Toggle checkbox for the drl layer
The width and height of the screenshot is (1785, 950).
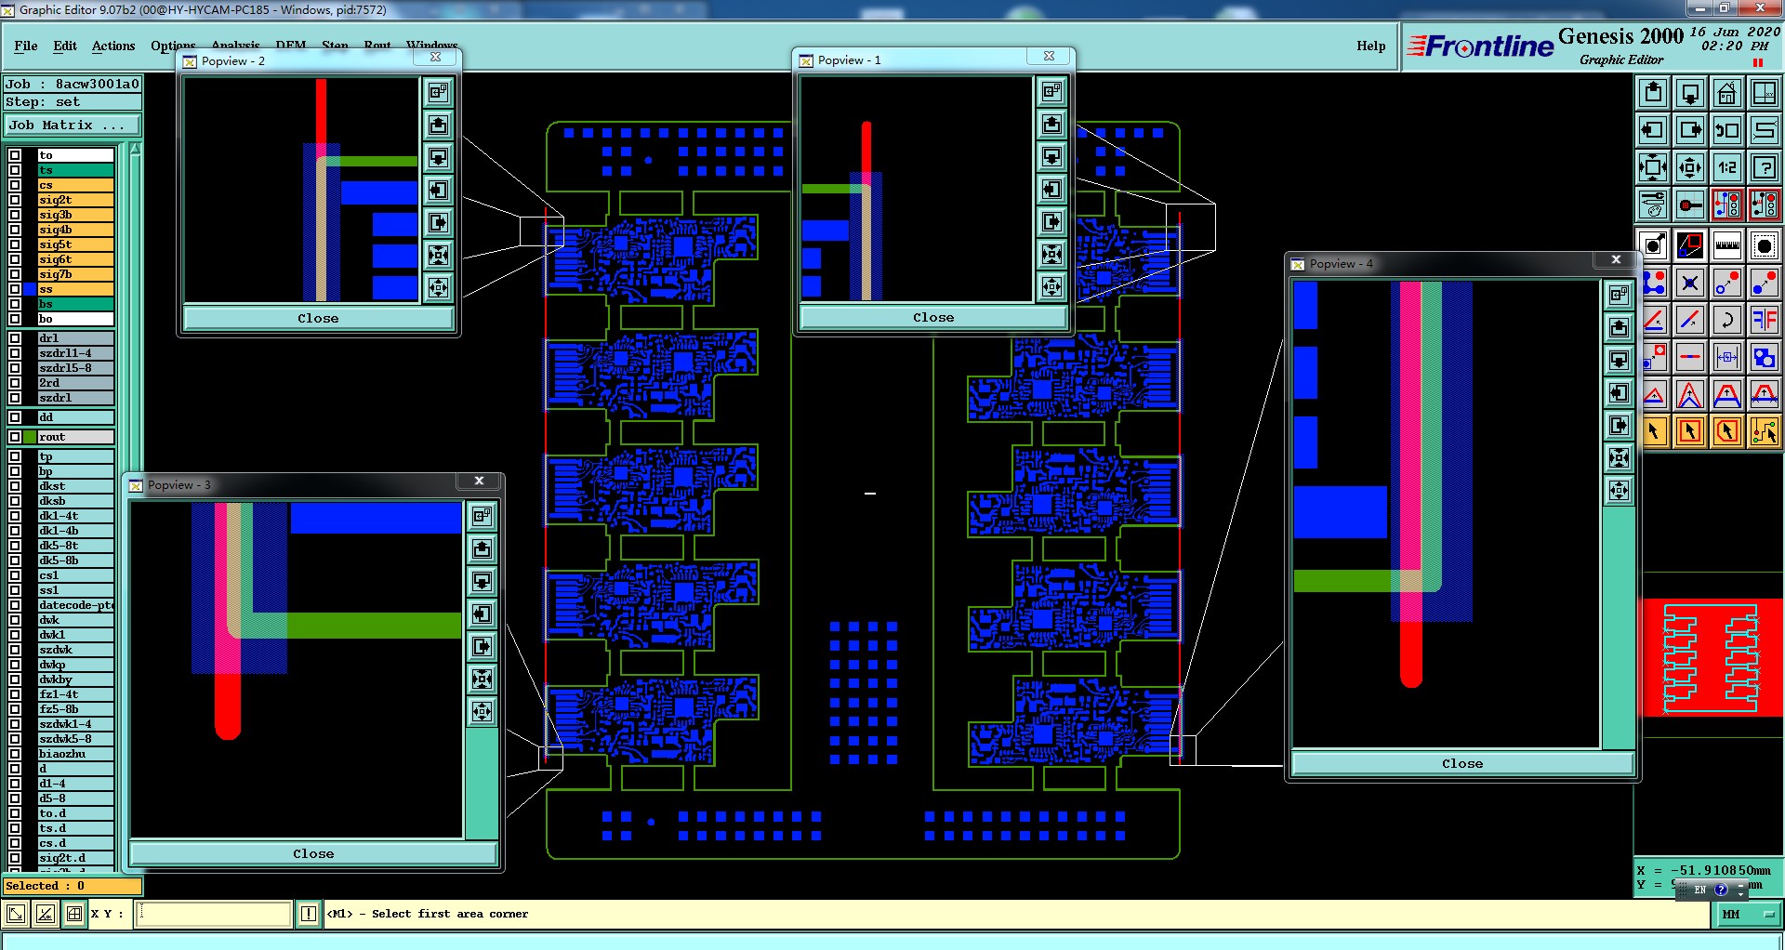pyautogui.click(x=15, y=338)
